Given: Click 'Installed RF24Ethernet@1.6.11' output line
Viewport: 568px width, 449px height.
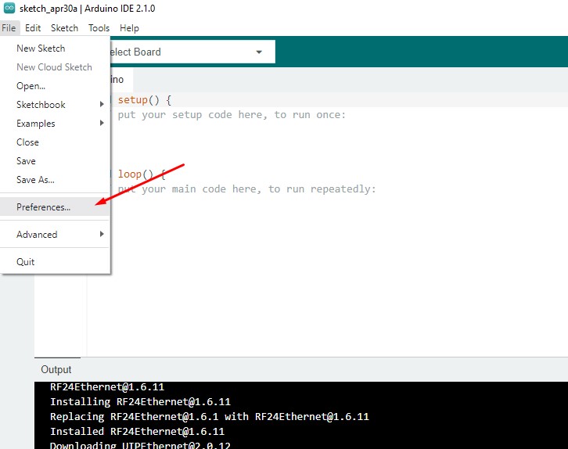Looking at the screenshot, I should (x=137, y=431).
